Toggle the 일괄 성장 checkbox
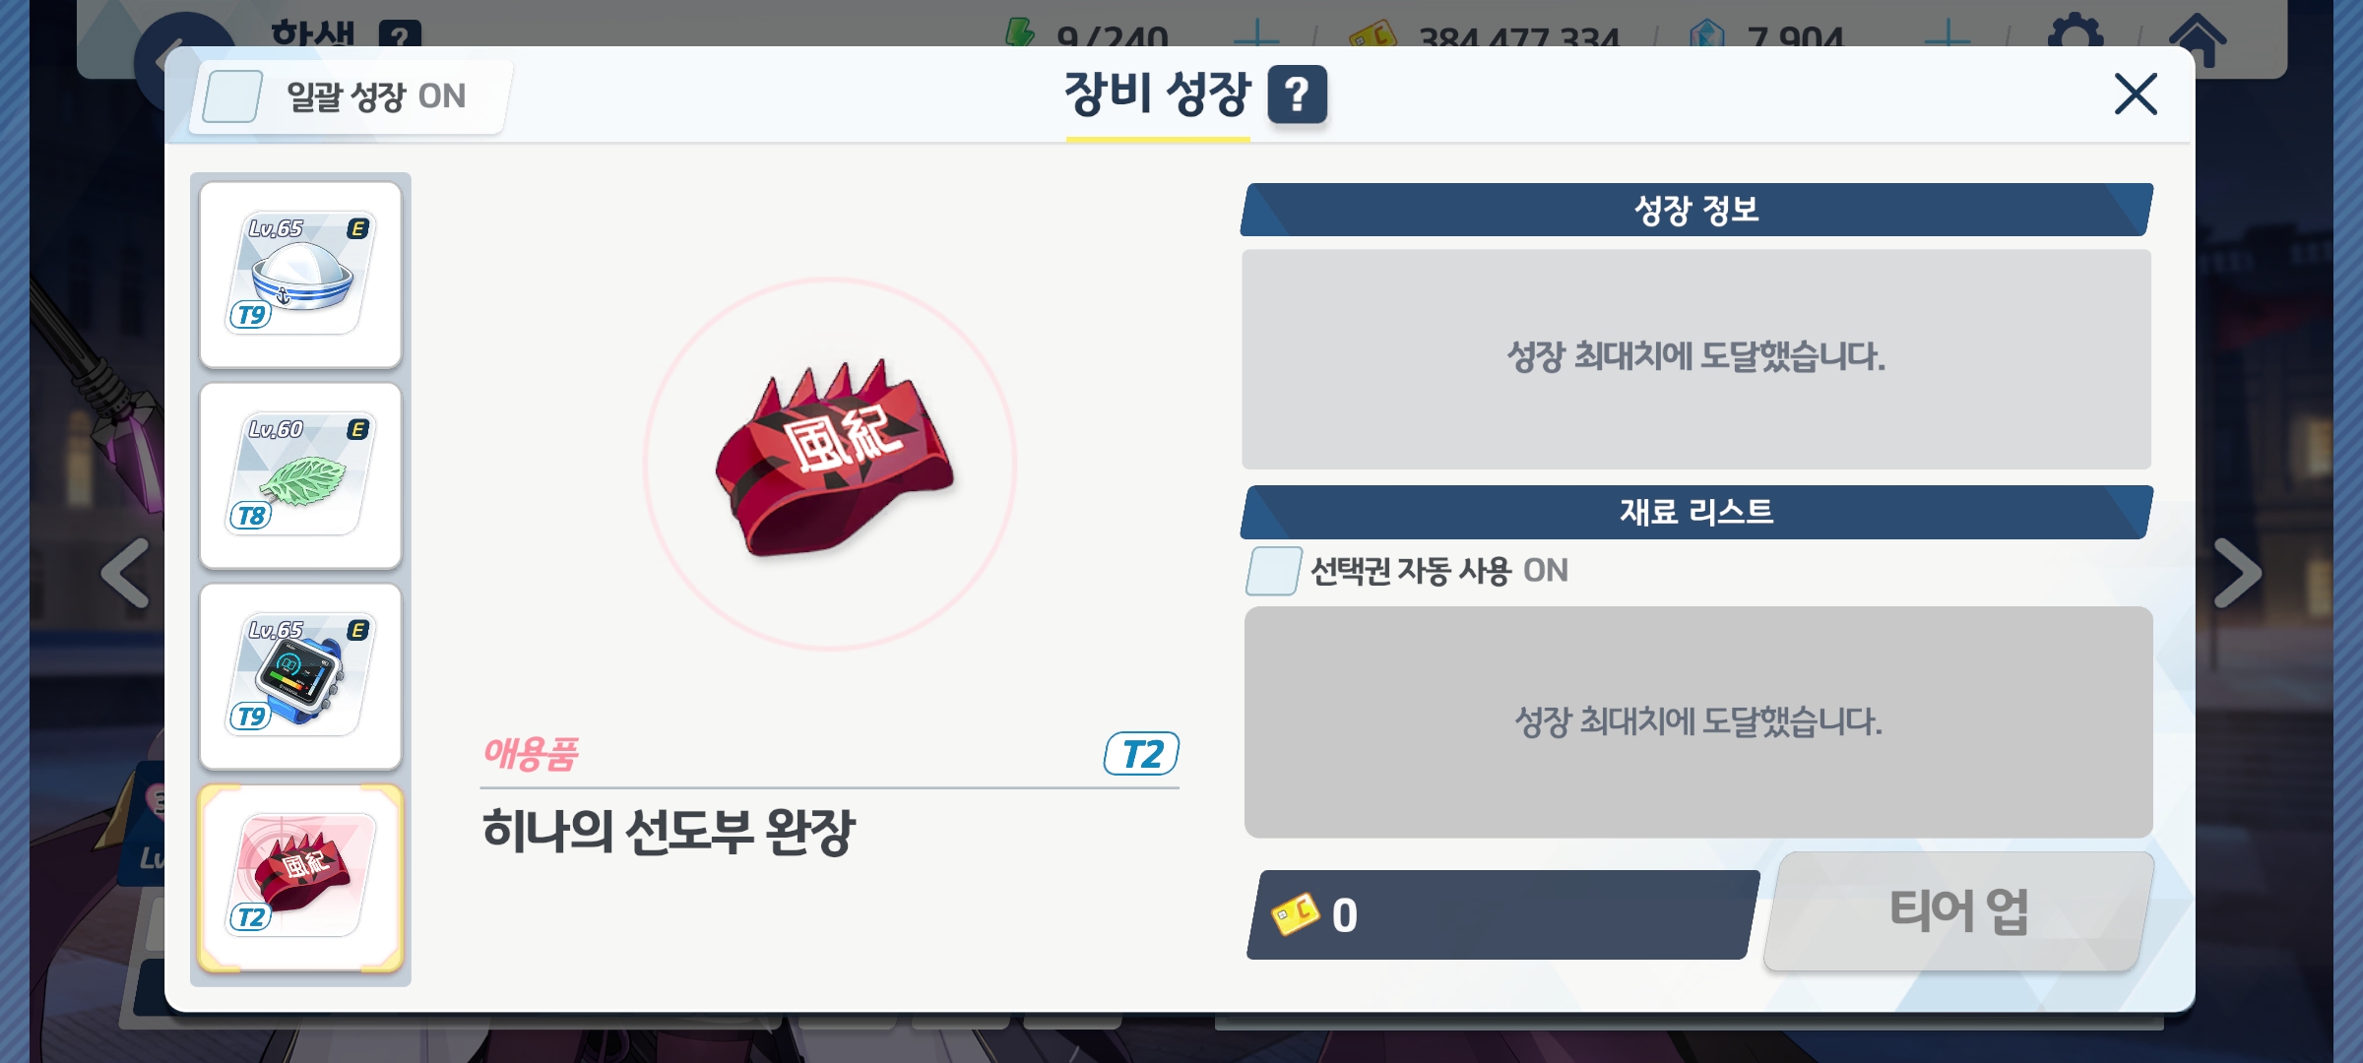This screenshot has width=2363, height=1063. pos(231,96)
